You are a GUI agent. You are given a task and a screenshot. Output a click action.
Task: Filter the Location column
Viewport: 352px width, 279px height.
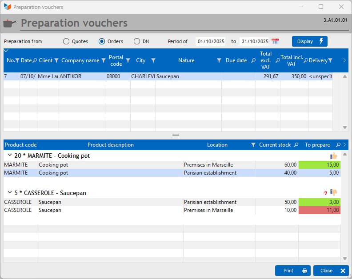pyautogui.click(x=253, y=145)
